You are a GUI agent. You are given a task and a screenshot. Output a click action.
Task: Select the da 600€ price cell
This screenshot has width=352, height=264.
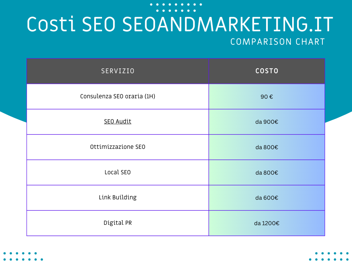coord(267,198)
